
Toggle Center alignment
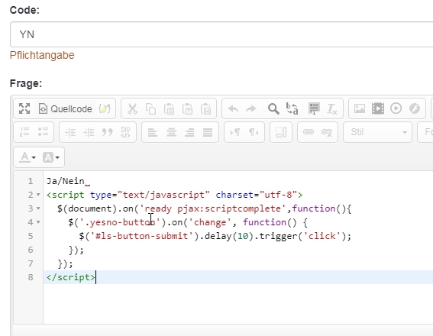(171, 132)
